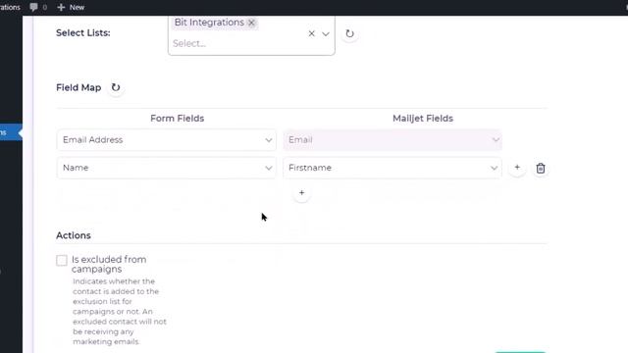The image size is (628, 353).
Task: Click the exclusion description starting 'Indicates whether the'
Action: (120, 312)
